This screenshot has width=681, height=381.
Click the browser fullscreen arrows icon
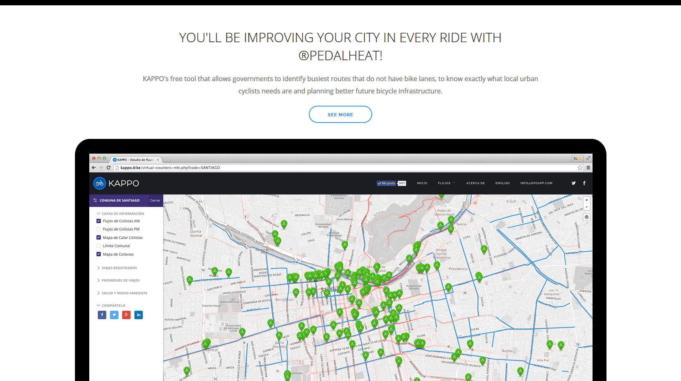(x=588, y=158)
